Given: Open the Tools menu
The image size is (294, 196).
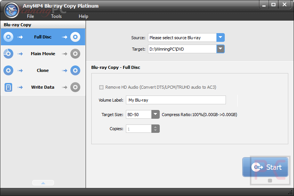Looking at the screenshot, I should click(x=56, y=16).
